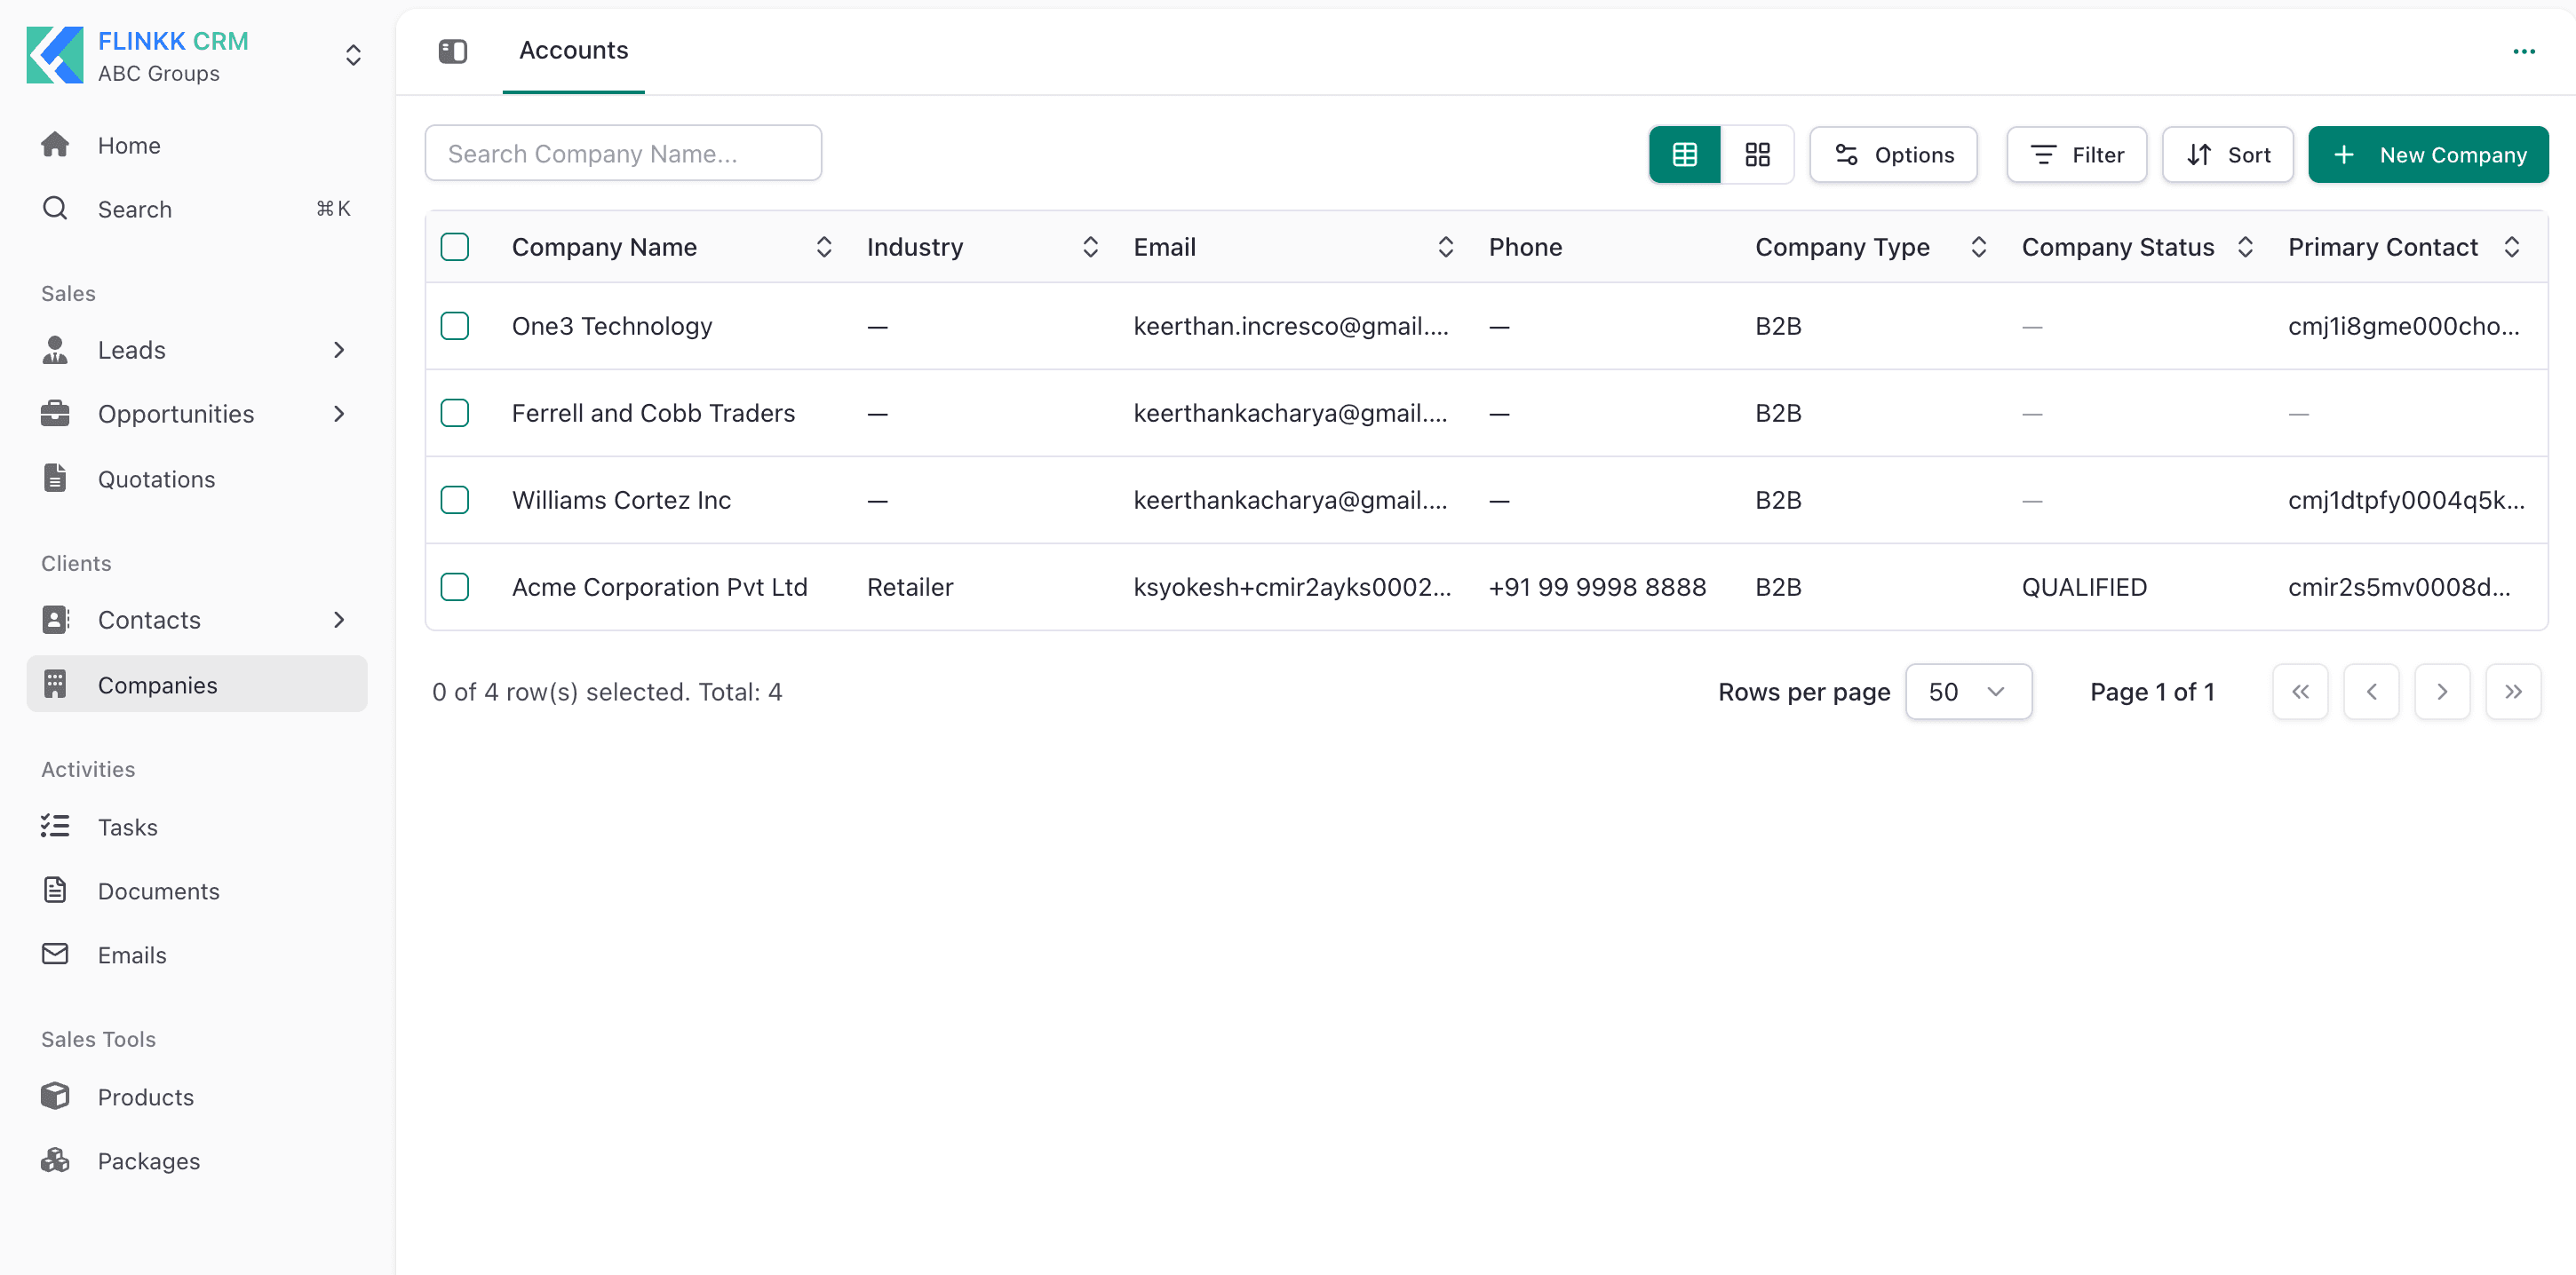
Task: Open Tasks in the sidebar
Action: point(197,827)
